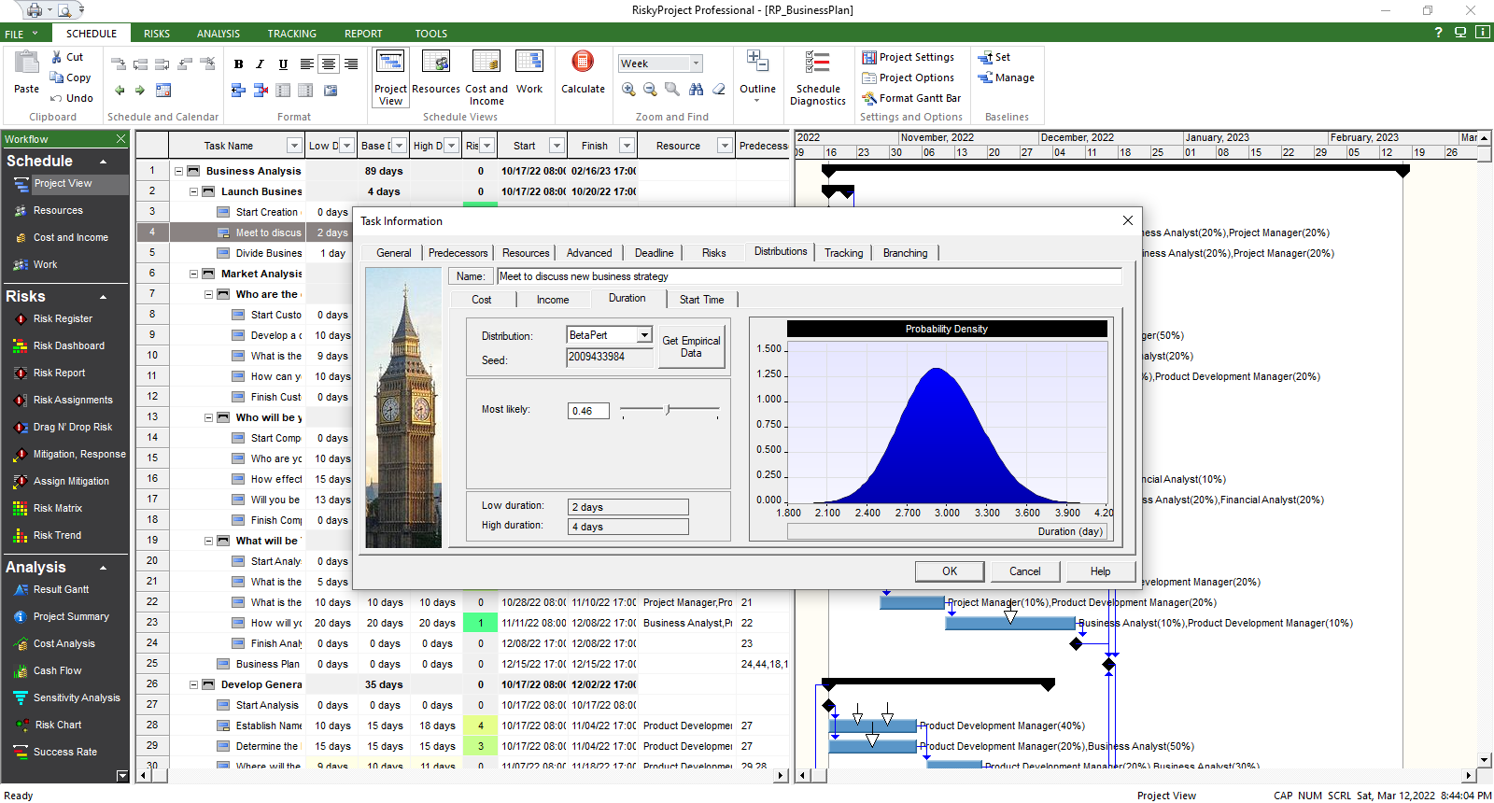The width and height of the screenshot is (1494, 803).
Task: Run Calculate on the project
Action: pos(583,73)
